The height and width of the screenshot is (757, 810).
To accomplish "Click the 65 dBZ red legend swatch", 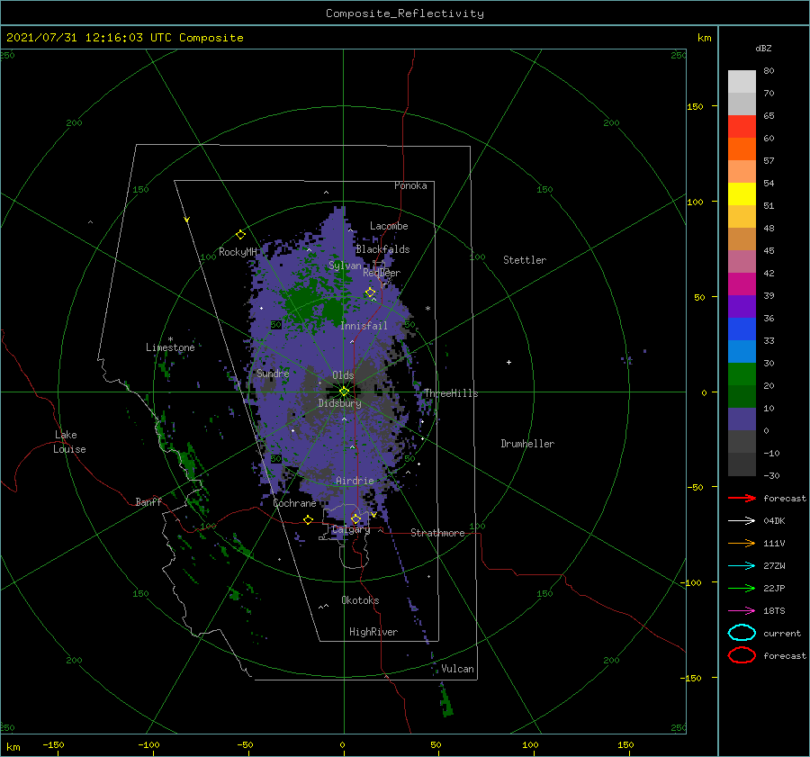I will [x=742, y=126].
